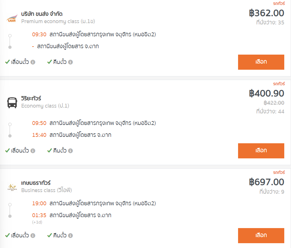Click the วิริยะทัวร์ black bus icon
Screen dimensions: 291x248
click(12, 102)
